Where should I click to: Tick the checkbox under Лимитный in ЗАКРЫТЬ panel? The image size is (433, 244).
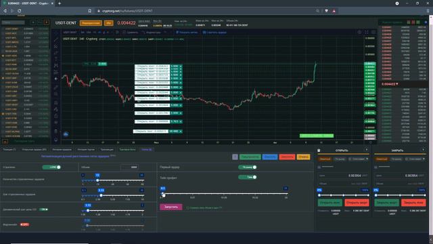(376, 167)
